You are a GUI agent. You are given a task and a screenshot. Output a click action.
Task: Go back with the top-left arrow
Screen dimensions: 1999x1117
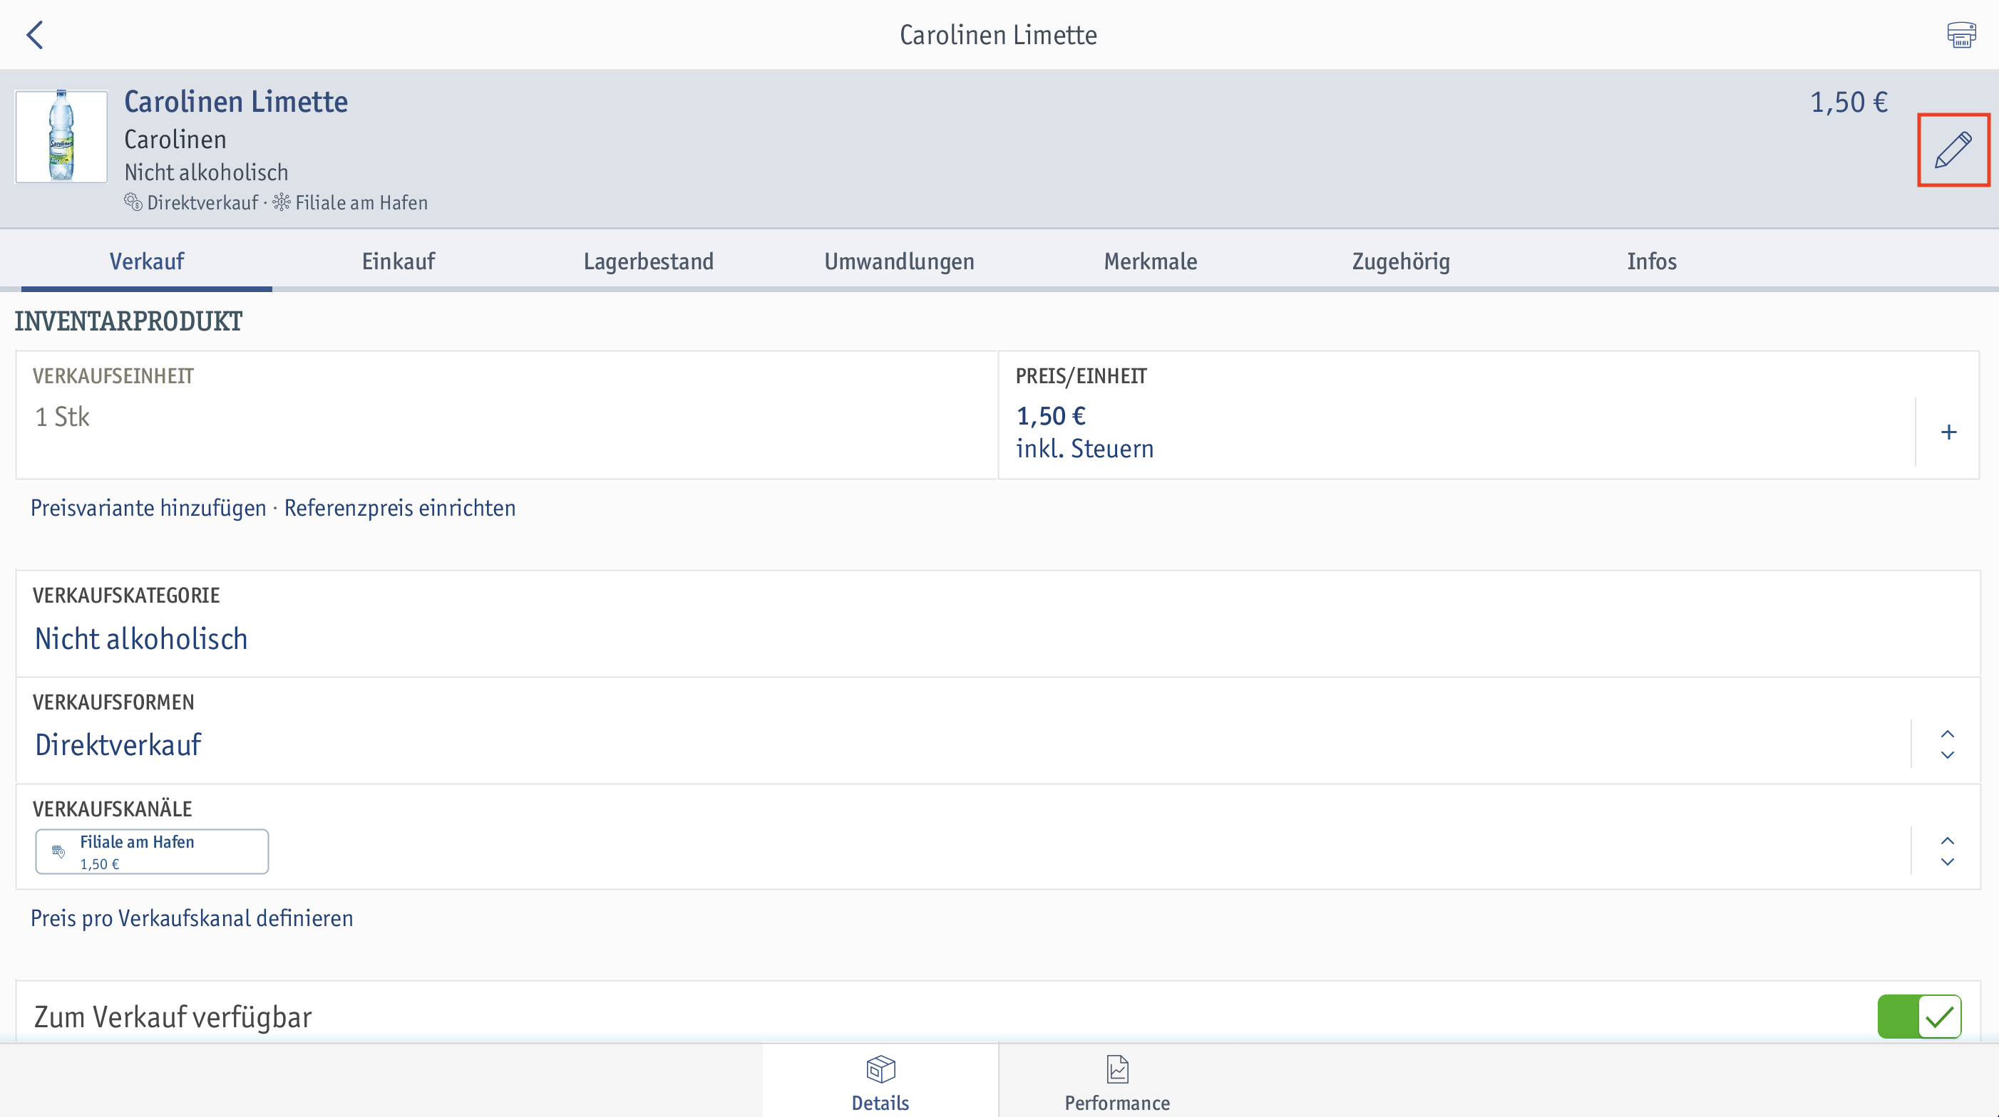pos(35,35)
